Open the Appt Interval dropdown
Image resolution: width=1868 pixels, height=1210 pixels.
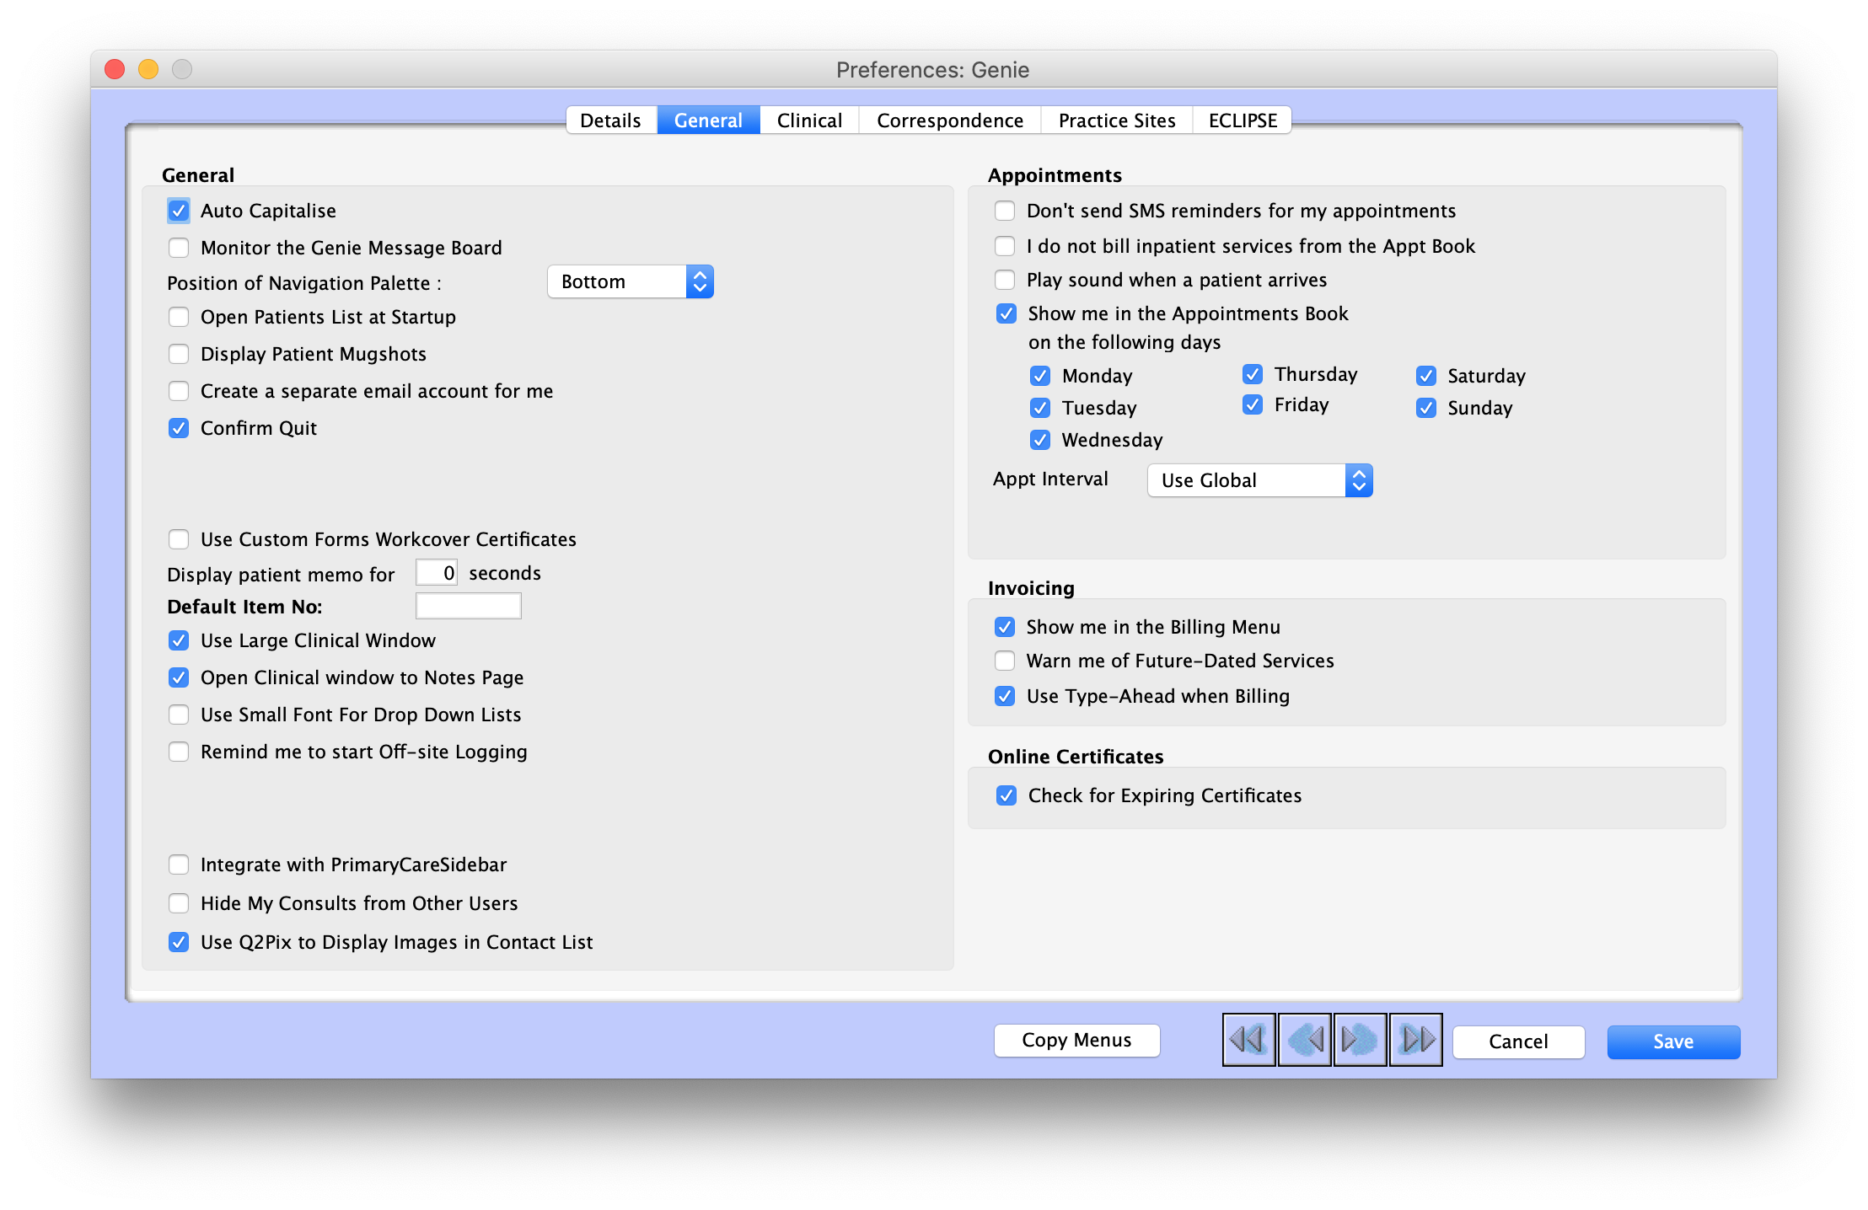(x=1259, y=480)
